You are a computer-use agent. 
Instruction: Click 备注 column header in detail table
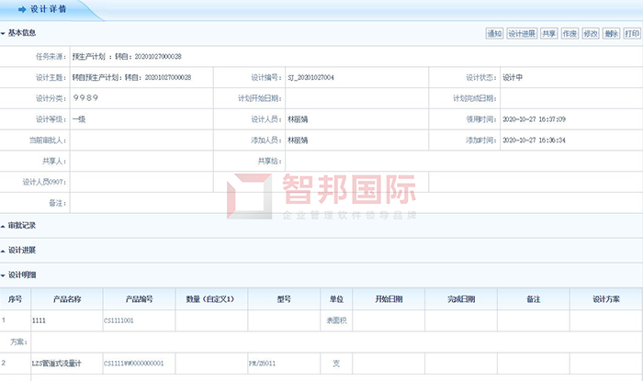533,299
